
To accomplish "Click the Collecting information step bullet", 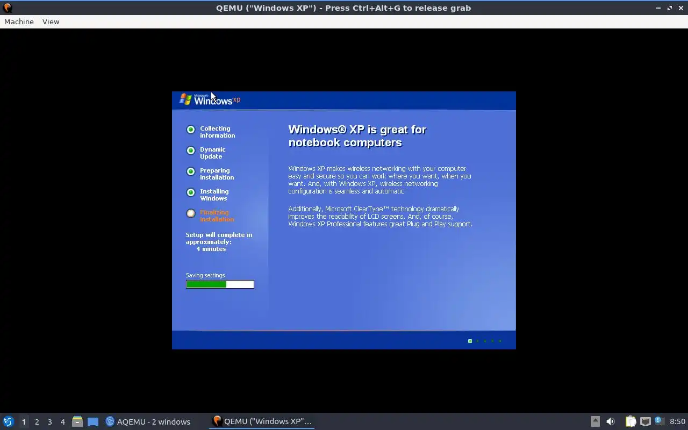I will (x=191, y=130).
